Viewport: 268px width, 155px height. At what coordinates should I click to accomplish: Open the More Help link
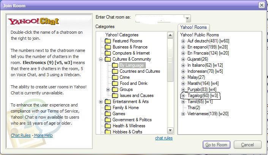[43, 135]
